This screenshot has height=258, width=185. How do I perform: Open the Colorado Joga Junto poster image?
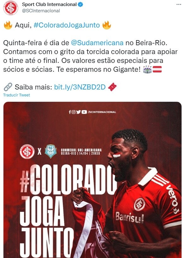pos(92,180)
